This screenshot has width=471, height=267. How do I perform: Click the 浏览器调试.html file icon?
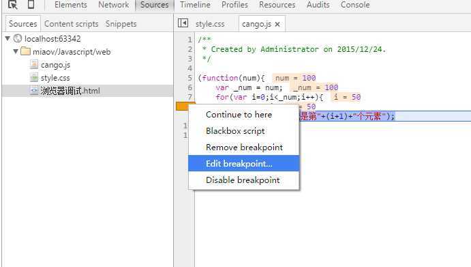34,90
